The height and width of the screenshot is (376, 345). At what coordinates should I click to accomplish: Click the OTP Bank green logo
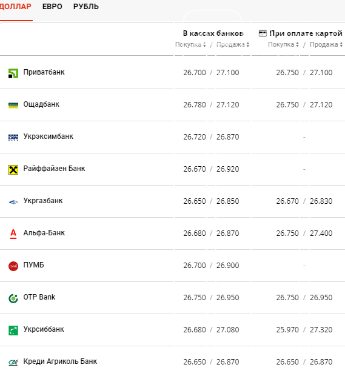click(x=13, y=298)
